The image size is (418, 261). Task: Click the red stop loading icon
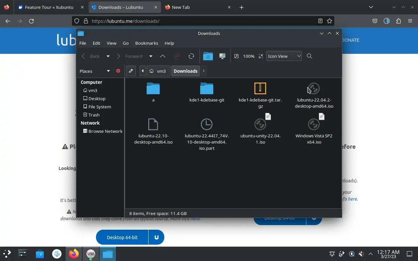point(177,56)
